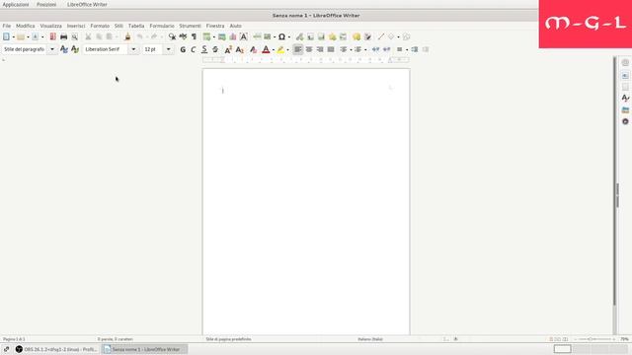Toggle formatting marks pilcrow

coord(194,36)
